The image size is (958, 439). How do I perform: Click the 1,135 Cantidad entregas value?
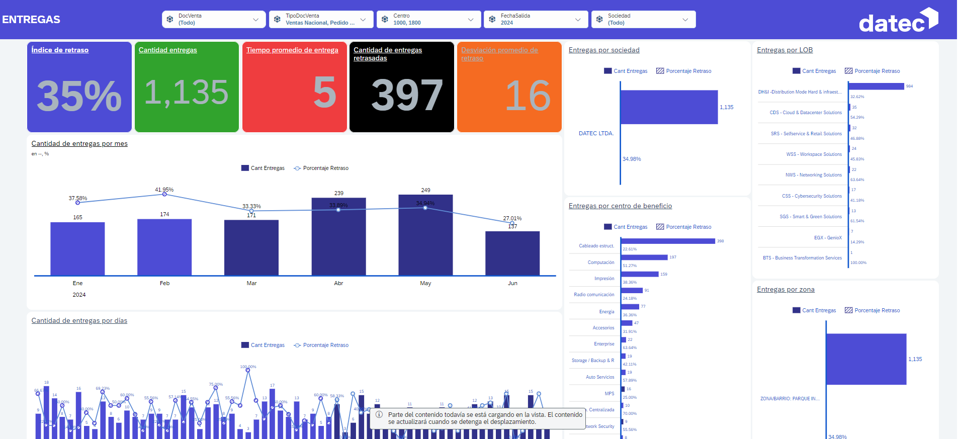[x=187, y=93]
